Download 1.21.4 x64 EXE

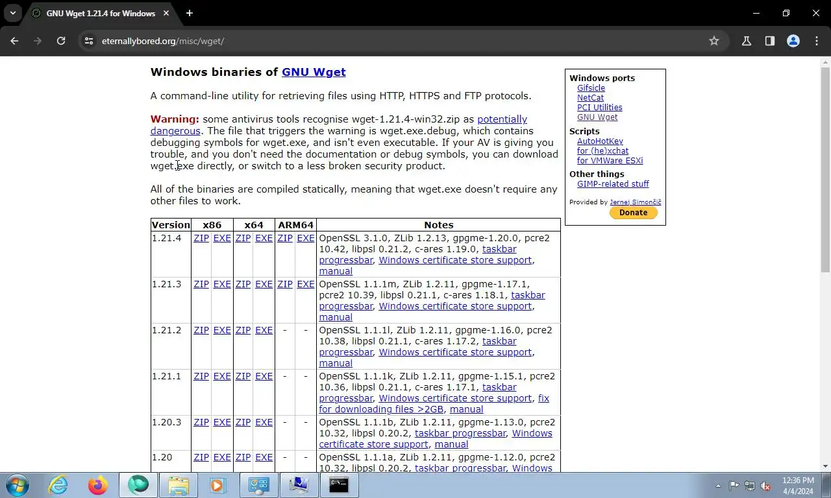coord(264,238)
